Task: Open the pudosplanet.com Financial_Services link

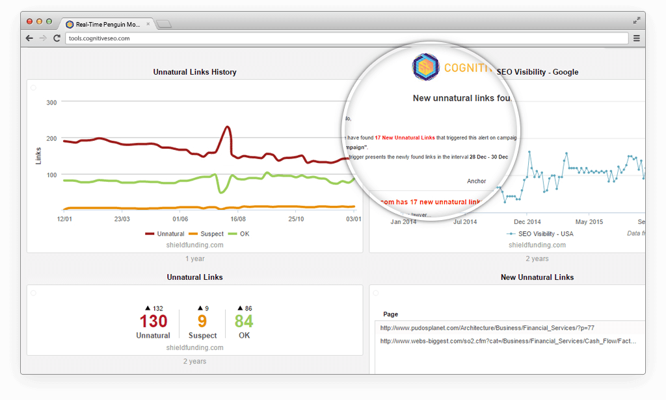Action: point(487,328)
